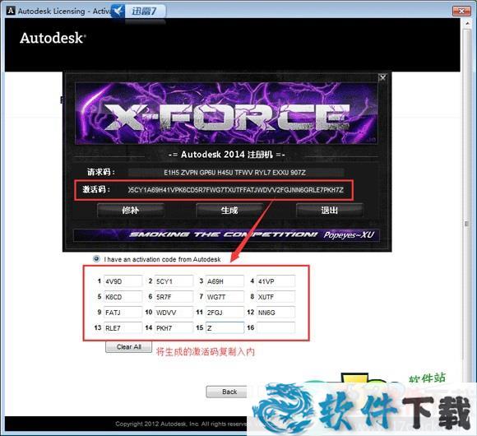Close the X-Force keygen window
The height and width of the screenshot is (436, 477).
[382, 77]
